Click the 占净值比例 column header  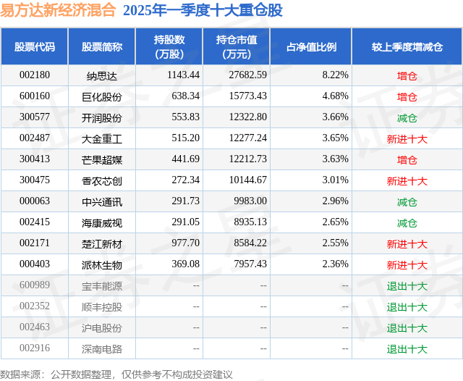point(311,46)
